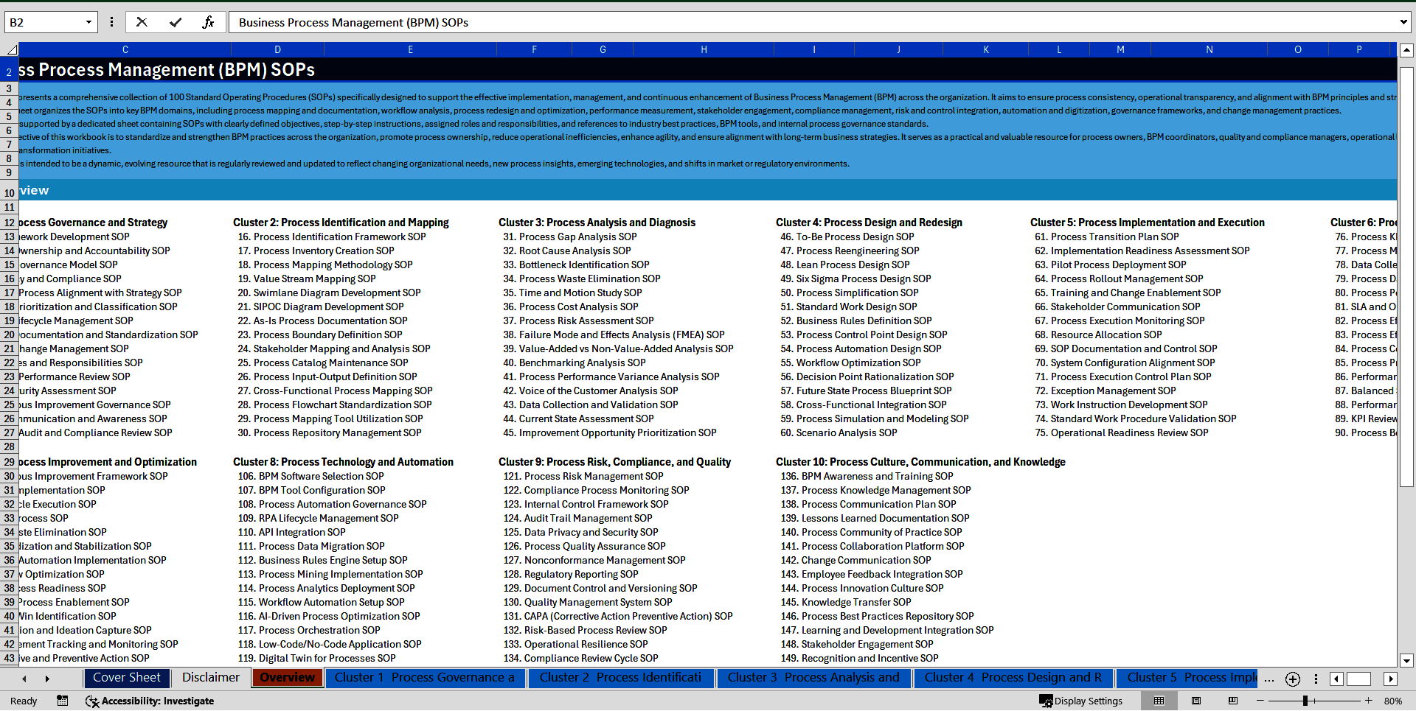1416x711 pixels.
Task: Click Accessibility: Investigate in status bar
Action: pos(150,701)
